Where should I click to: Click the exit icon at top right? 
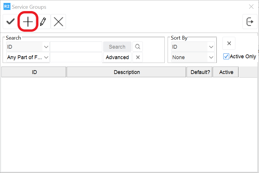pyautogui.click(x=250, y=22)
